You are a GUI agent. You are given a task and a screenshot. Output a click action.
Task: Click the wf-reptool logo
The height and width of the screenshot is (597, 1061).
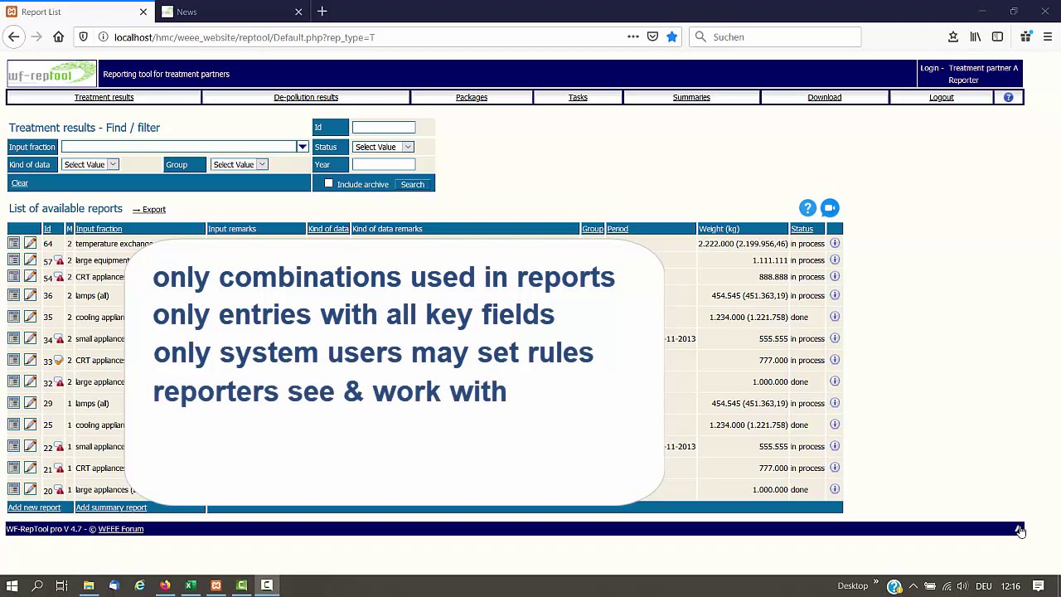pyautogui.click(x=51, y=75)
